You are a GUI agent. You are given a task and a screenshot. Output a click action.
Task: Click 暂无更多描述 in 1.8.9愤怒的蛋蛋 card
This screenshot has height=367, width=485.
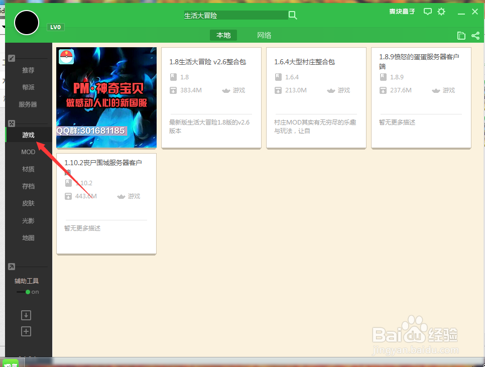pyautogui.click(x=397, y=123)
